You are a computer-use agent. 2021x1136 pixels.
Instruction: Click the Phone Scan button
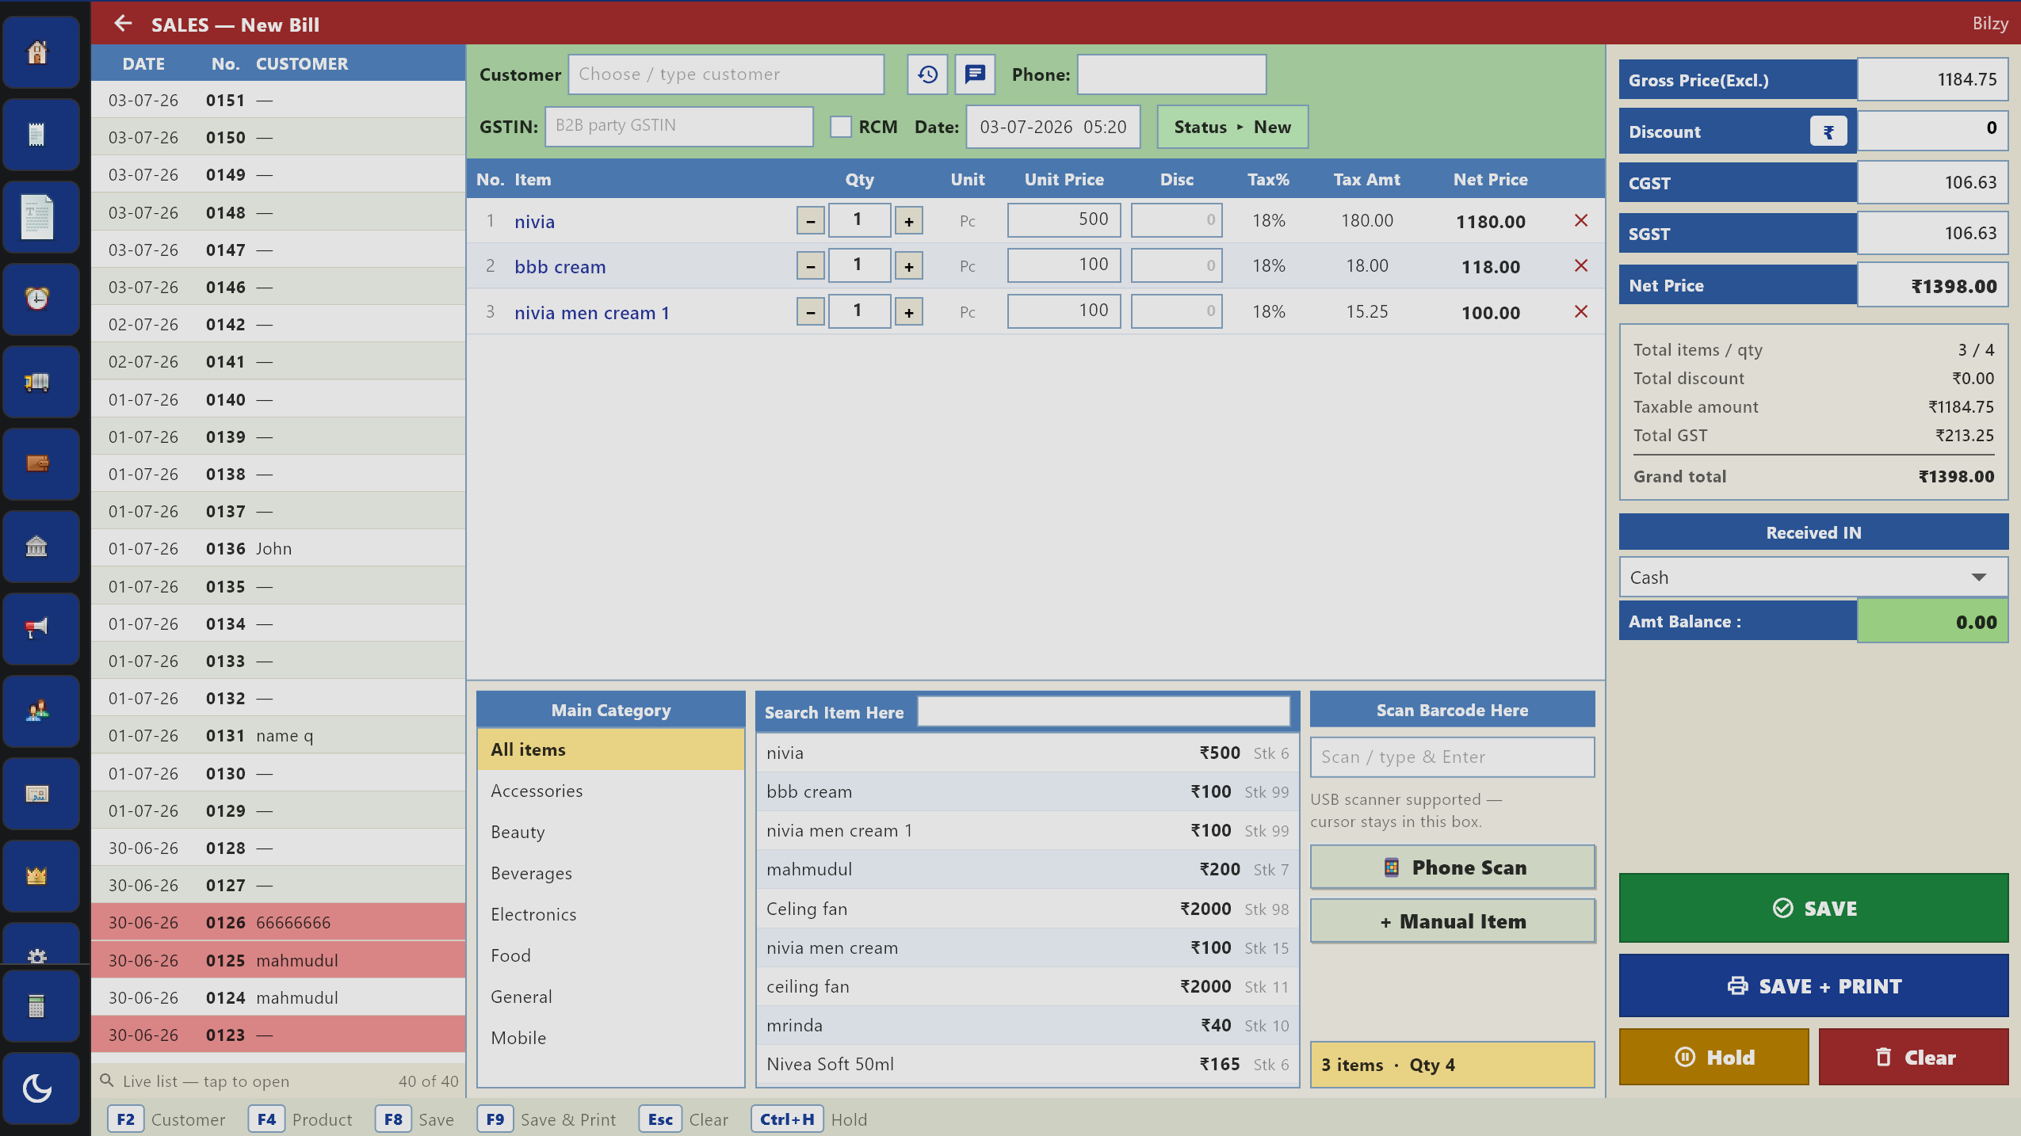pyautogui.click(x=1452, y=867)
